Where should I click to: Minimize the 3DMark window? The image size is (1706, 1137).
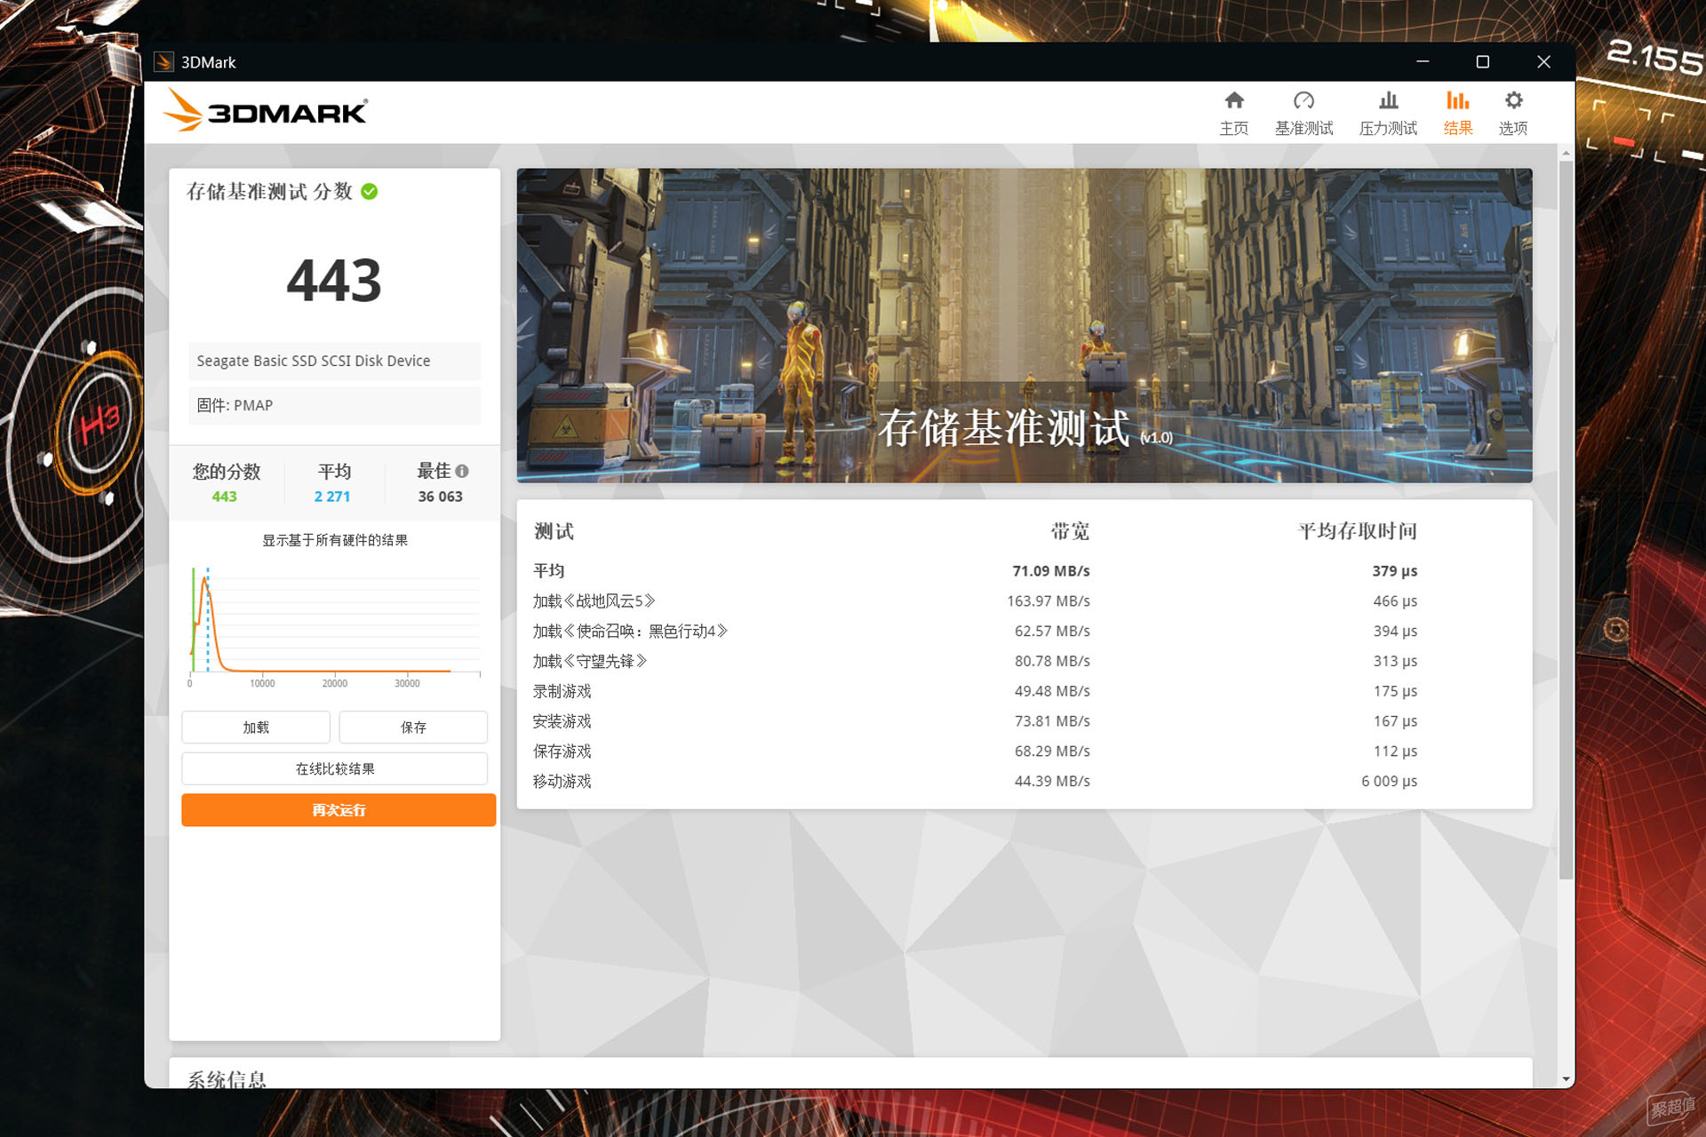1423,62
